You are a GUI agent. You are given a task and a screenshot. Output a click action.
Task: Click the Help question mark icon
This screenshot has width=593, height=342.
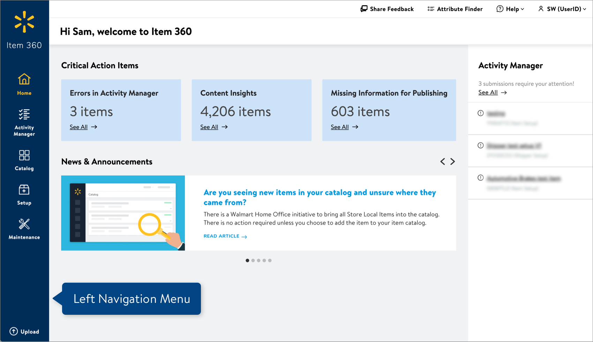point(500,9)
